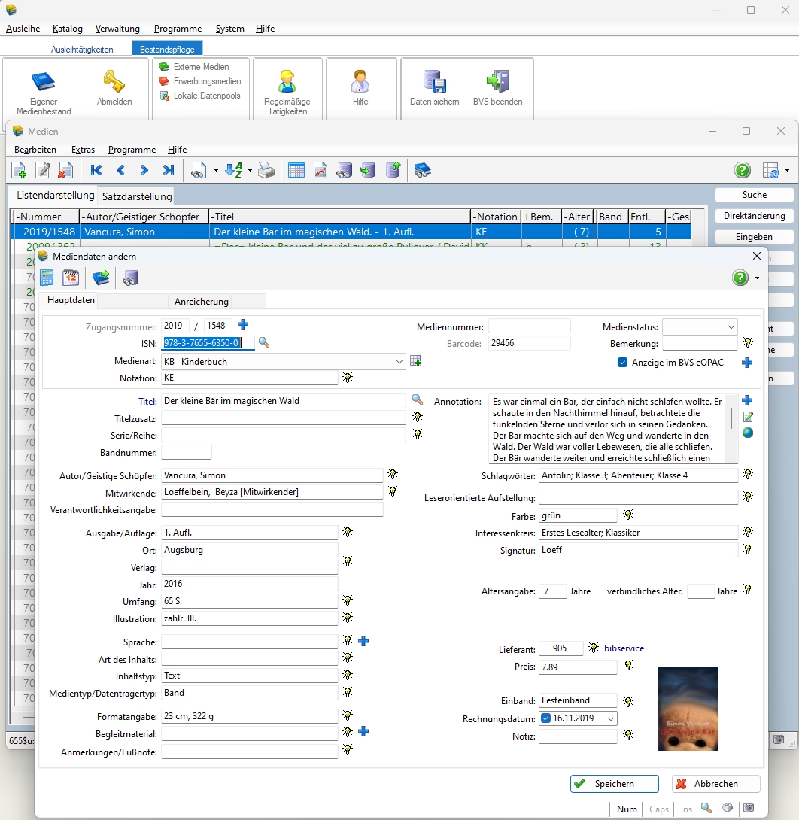Screen dimensions: 799x820
Task: Click the Eigener Medienbestand icon
Action: click(44, 82)
